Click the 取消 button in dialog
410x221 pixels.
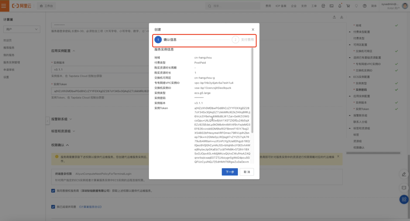click(247, 172)
